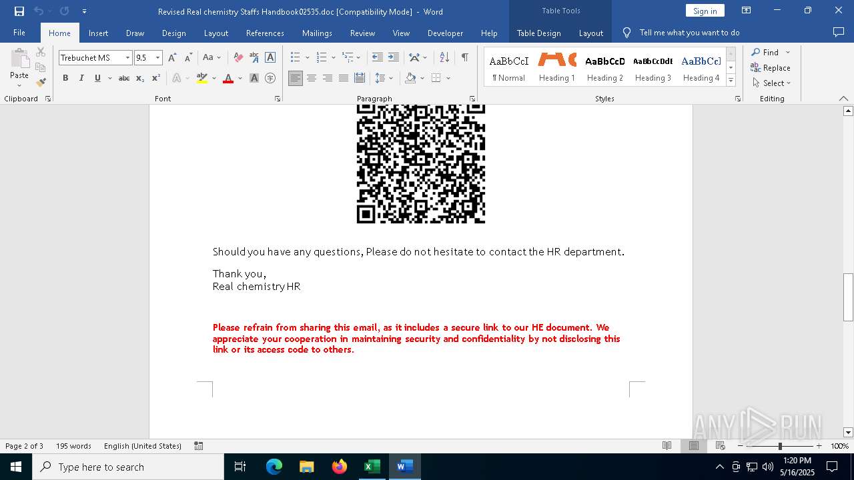
Task: Apply strikethrough formatting
Action: (124, 78)
